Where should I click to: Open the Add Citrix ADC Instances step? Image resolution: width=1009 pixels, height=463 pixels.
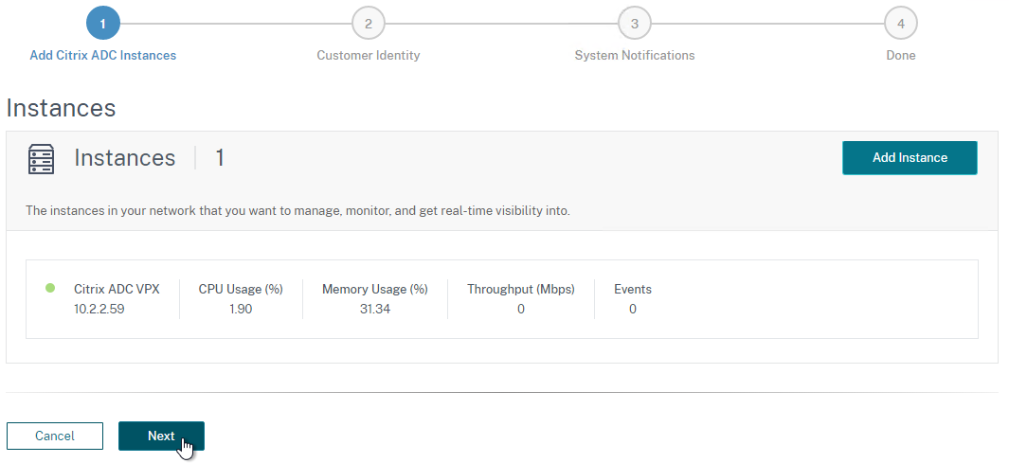(103, 55)
